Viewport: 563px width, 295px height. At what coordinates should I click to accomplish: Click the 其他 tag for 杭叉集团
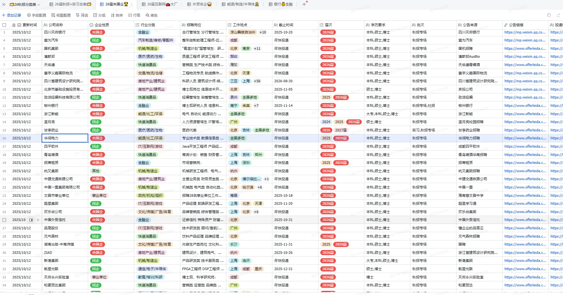pos(96,171)
